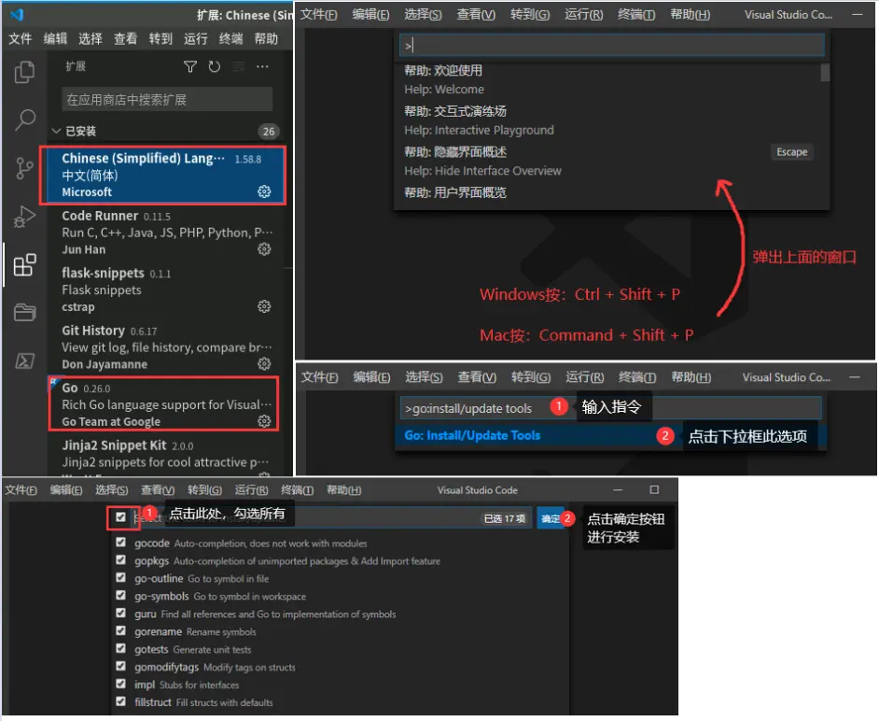Viewport: 879px width, 721px height.
Task: Open gear settings for Go extension
Action: point(264,421)
